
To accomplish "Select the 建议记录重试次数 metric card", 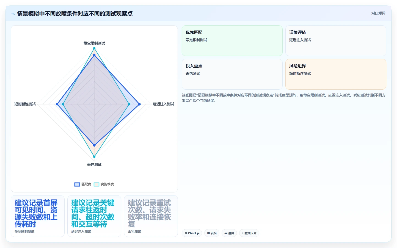I will (x=151, y=216).
